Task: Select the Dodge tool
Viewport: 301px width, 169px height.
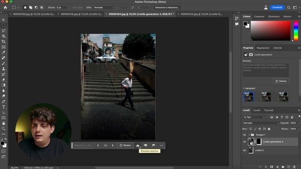Action: (x=3, y=96)
